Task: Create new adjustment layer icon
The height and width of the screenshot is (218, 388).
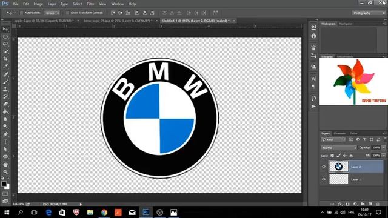Action: (x=355, y=204)
